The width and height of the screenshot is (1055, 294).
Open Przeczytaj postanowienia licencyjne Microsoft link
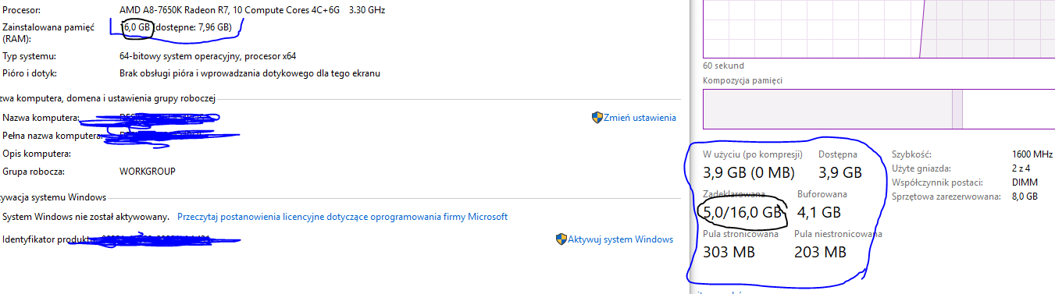[x=343, y=217]
